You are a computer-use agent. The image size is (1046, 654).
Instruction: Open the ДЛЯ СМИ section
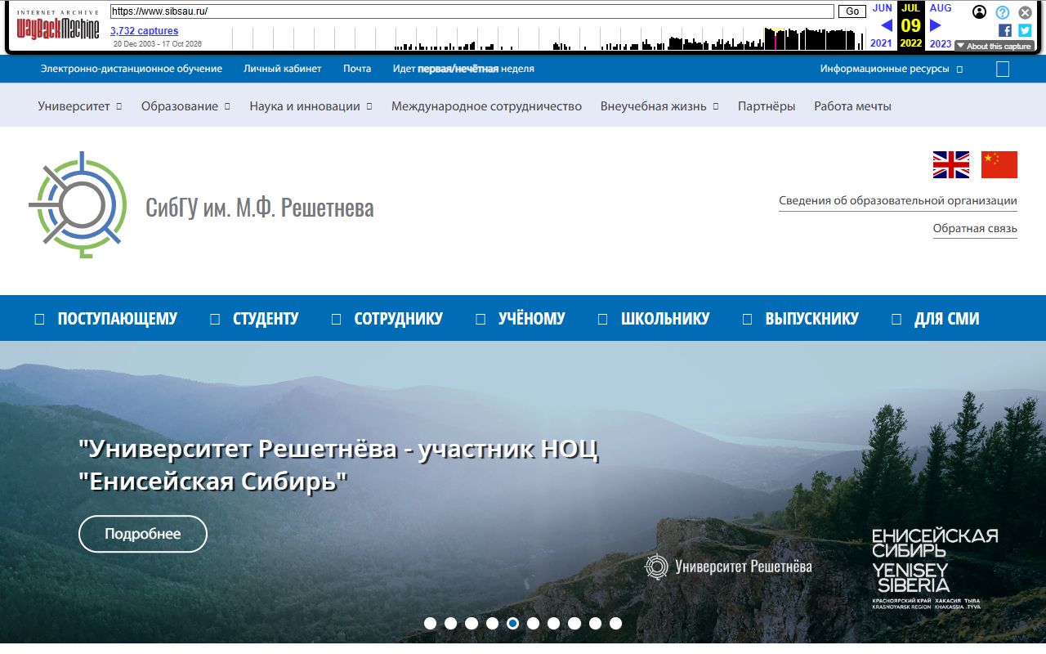(x=936, y=319)
